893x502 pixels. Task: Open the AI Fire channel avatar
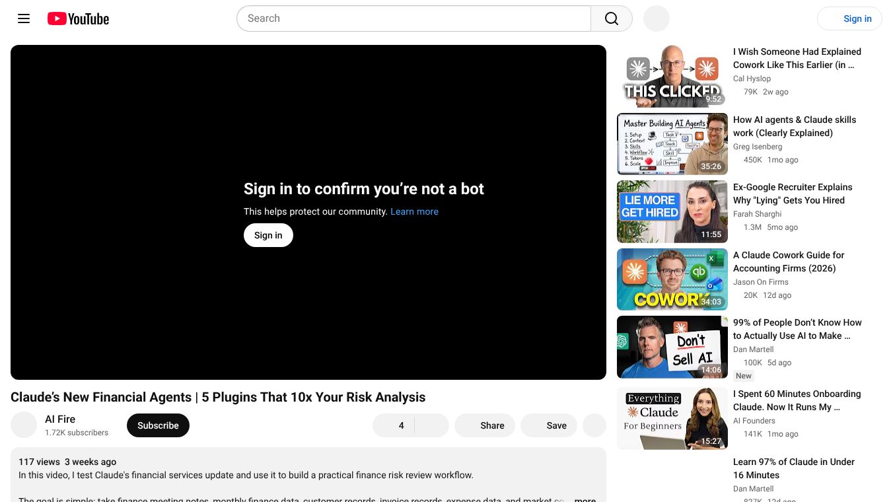[x=24, y=425]
